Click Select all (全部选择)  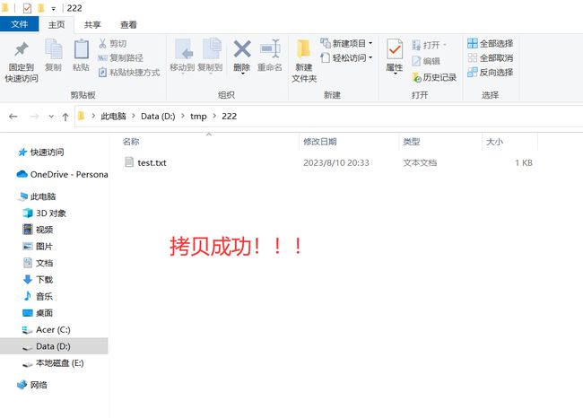490,43
